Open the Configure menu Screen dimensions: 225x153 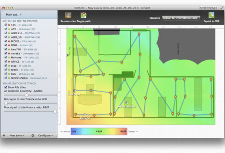(45, 135)
